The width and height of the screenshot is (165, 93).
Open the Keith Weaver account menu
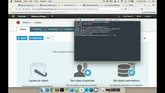click(129, 16)
